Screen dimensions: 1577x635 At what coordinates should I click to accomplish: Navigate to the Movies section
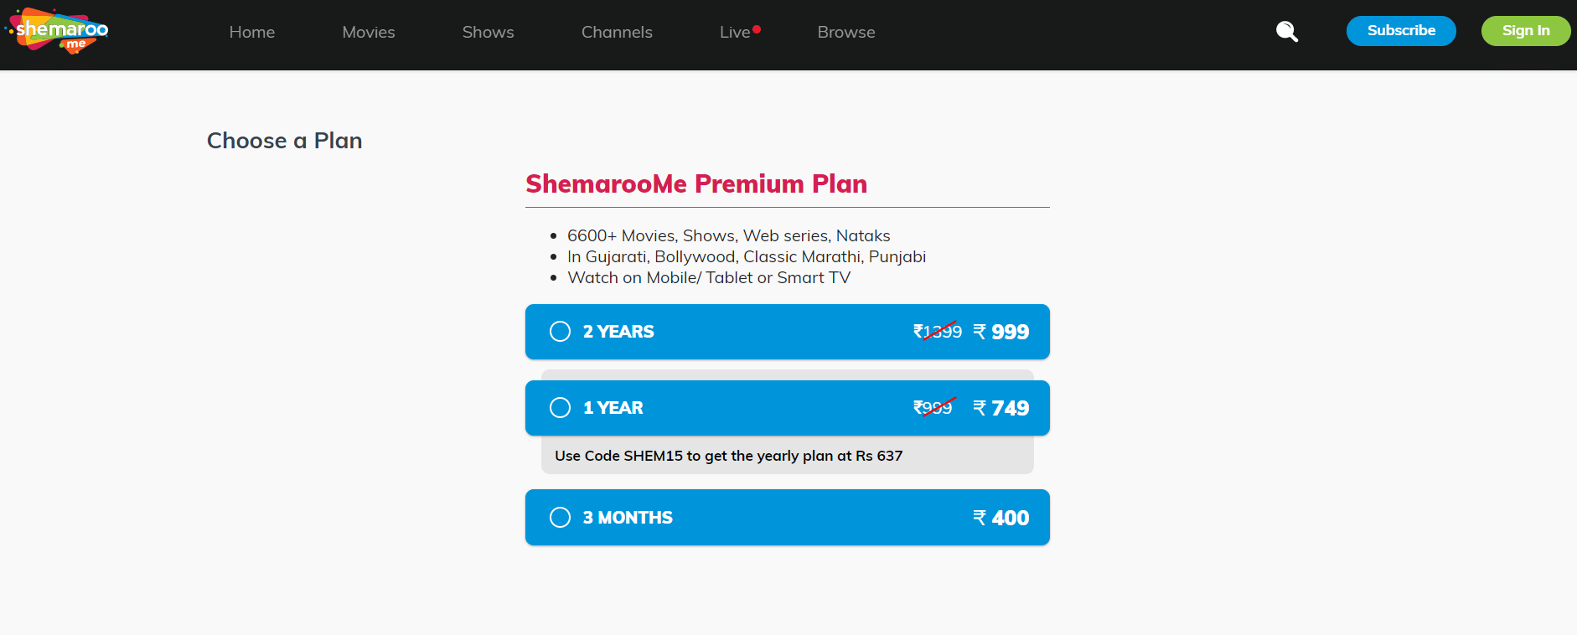(x=368, y=32)
